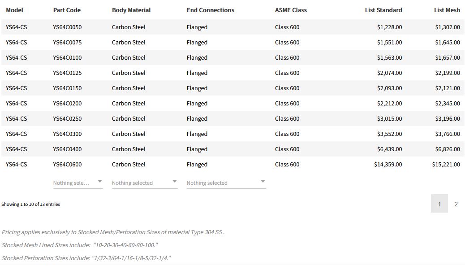Go to page 2 of results
465x279 pixels.
click(x=456, y=204)
